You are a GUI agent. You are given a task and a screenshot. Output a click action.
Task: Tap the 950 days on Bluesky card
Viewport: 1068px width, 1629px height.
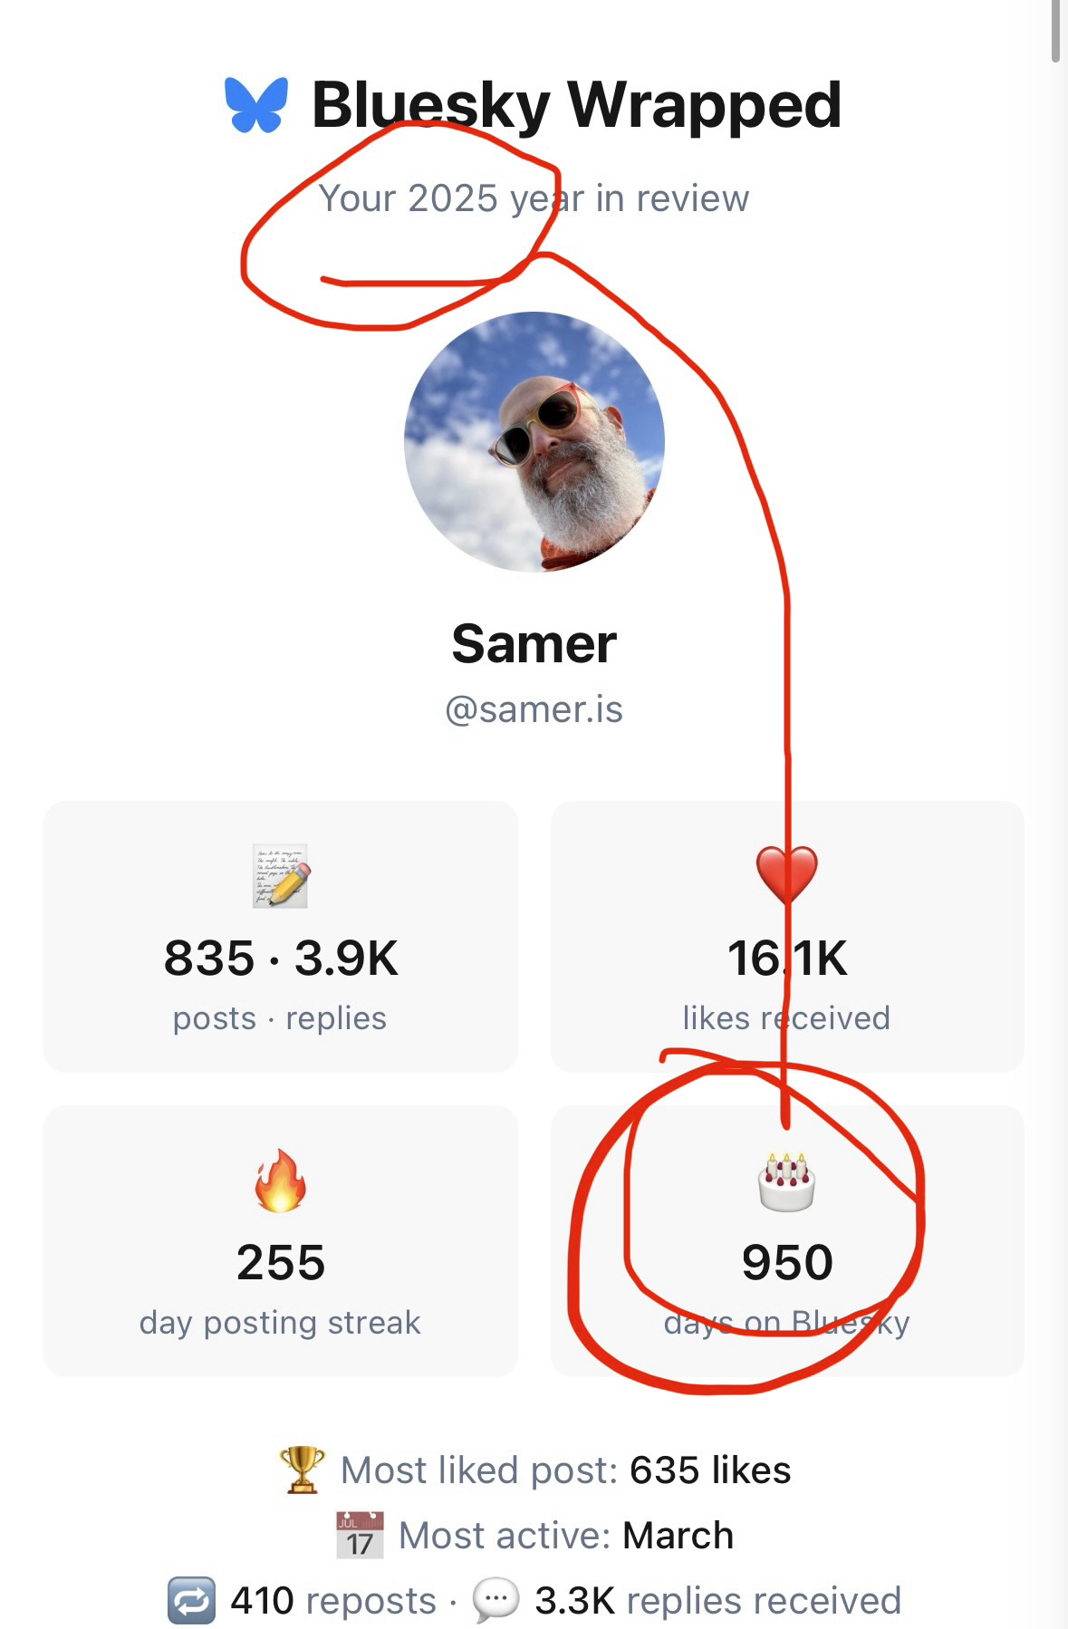click(786, 1241)
